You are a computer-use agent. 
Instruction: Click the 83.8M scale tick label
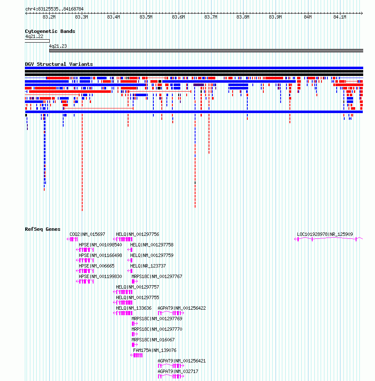(243, 17)
